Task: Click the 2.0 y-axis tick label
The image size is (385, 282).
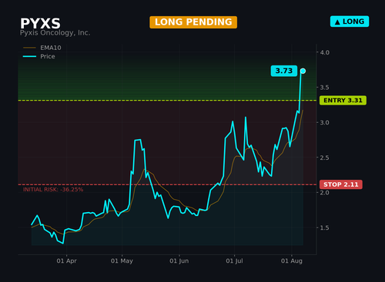Action: [324, 193]
